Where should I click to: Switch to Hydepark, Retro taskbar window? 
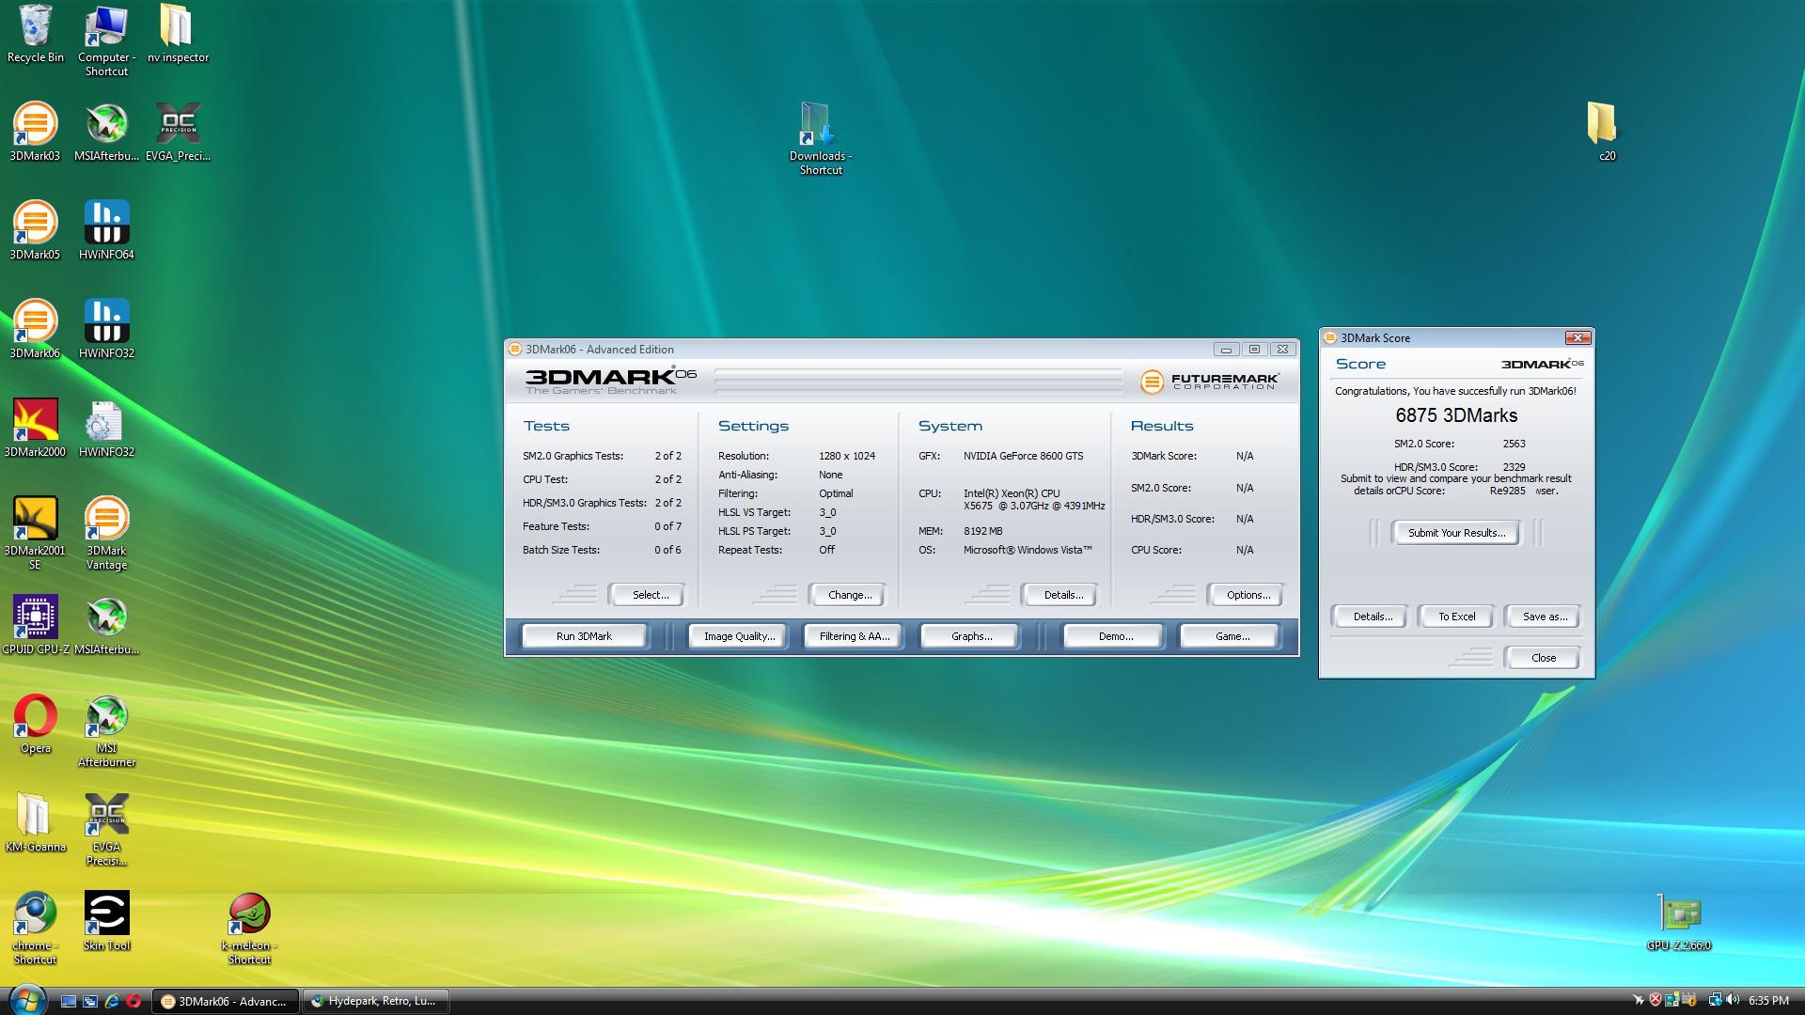[x=376, y=1001]
